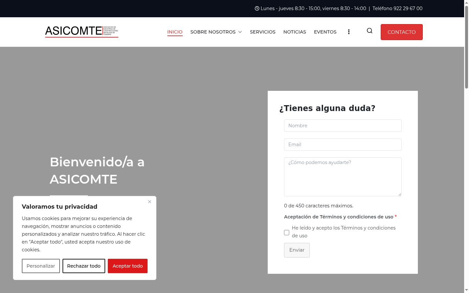
Task: Open the Sobre Nosotros menu item
Action: pyautogui.click(x=213, y=32)
